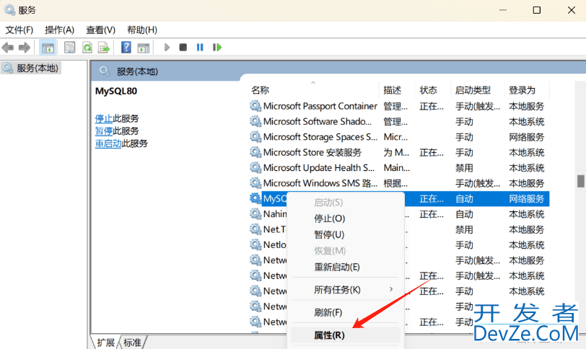Select the Microsoft Store 安装服务 row
The width and height of the screenshot is (586, 349).
click(399, 152)
